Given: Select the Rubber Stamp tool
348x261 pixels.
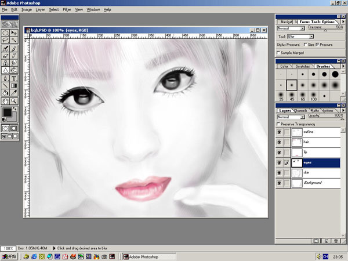Looking at the screenshot, I should tap(5, 63).
